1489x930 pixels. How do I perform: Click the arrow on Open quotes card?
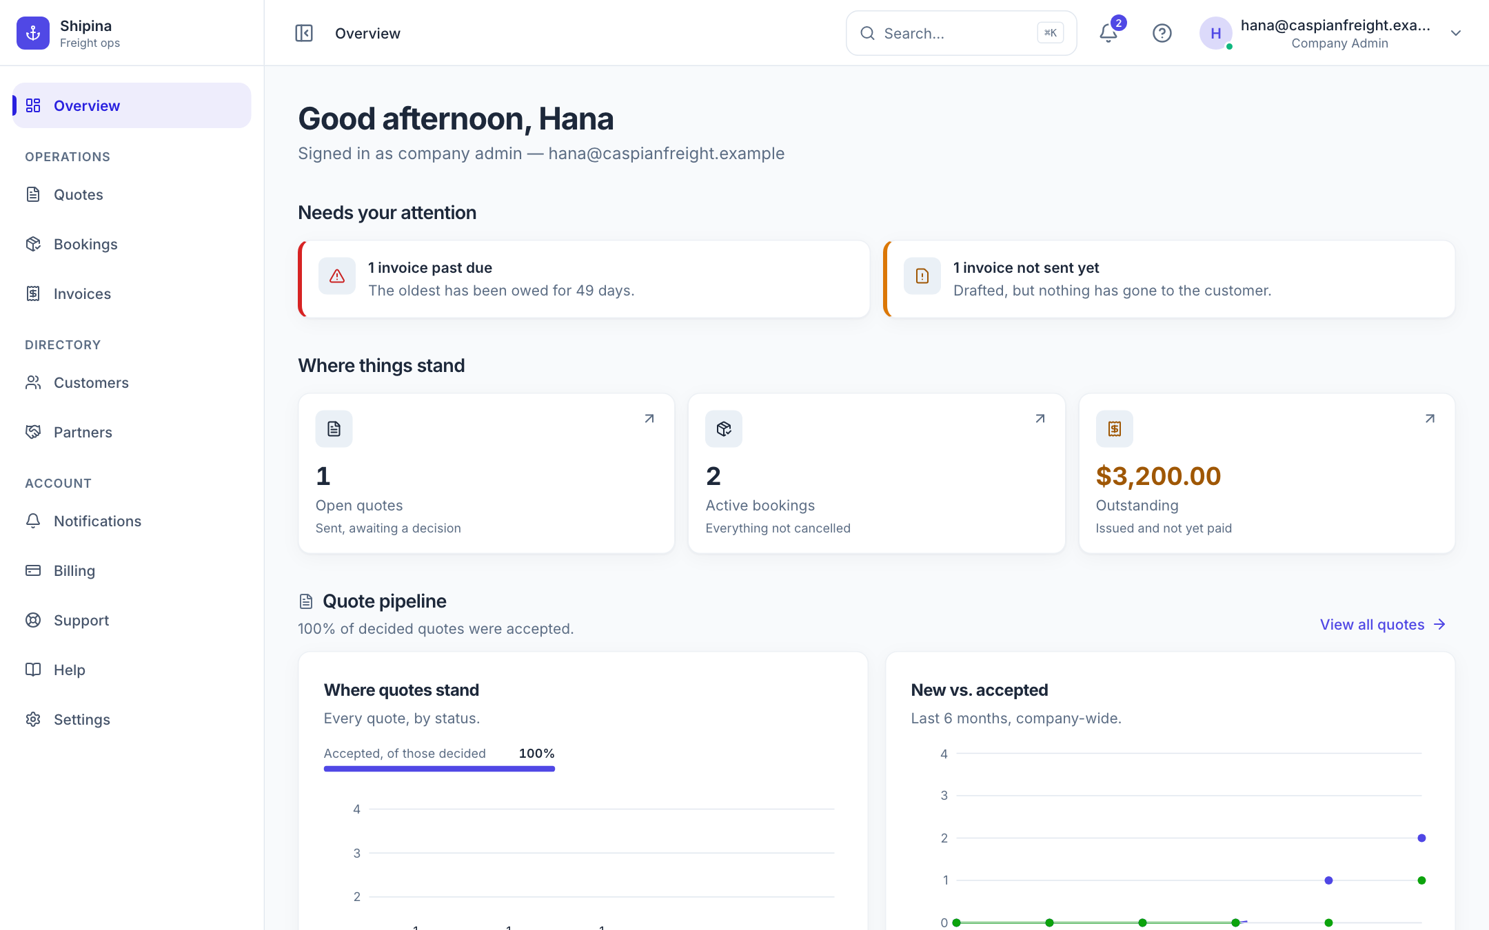pos(649,419)
